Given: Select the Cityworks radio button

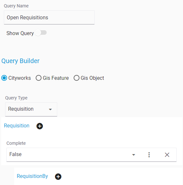Looking at the screenshot, I should pyautogui.click(x=4, y=78).
